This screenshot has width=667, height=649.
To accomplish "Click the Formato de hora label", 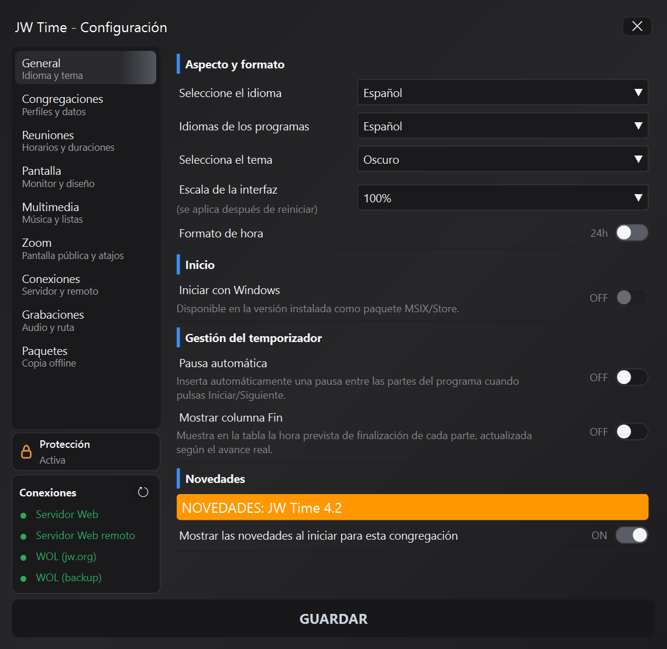I will tap(221, 234).
